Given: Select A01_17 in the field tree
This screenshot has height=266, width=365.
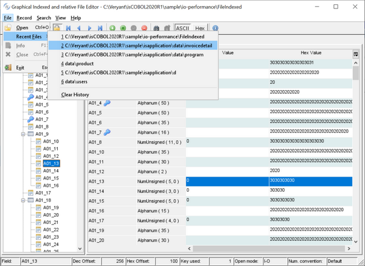Looking at the screenshot, I should (43, 193).
